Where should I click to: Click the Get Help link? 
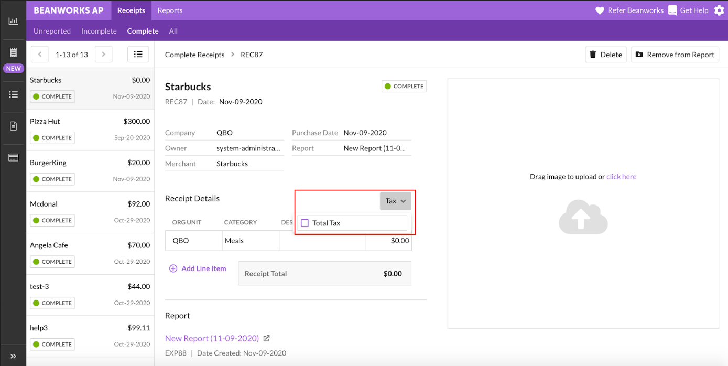point(694,10)
